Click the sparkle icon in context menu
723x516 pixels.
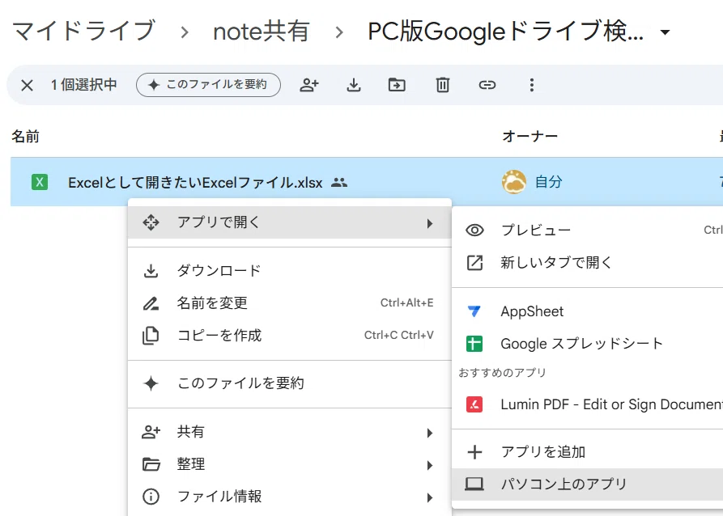click(x=151, y=383)
